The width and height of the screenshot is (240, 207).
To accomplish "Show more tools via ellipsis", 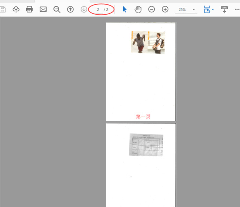I will pos(237,9).
